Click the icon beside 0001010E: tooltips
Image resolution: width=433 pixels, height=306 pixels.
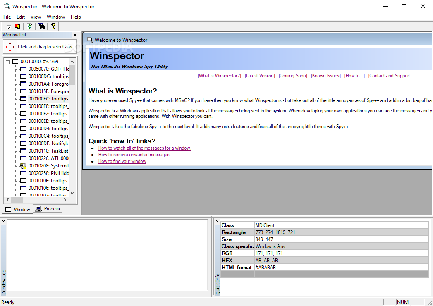point(23,181)
